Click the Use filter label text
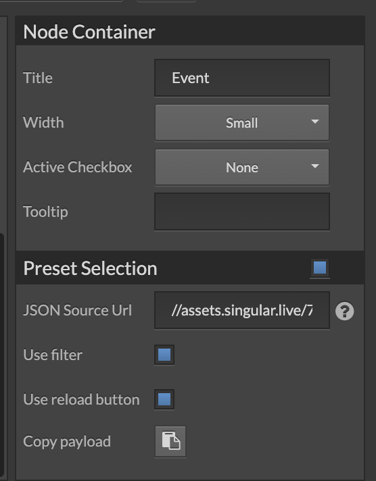The width and height of the screenshot is (376, 481). pos(53,355)
